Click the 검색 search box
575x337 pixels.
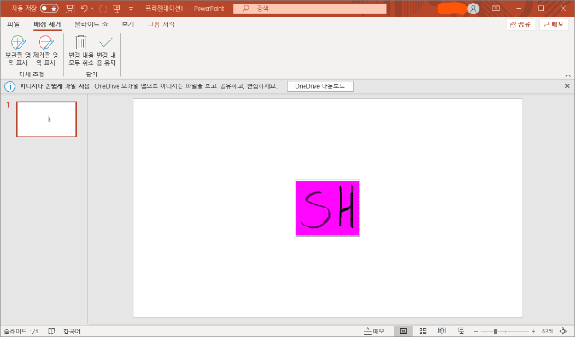point(309,8)
